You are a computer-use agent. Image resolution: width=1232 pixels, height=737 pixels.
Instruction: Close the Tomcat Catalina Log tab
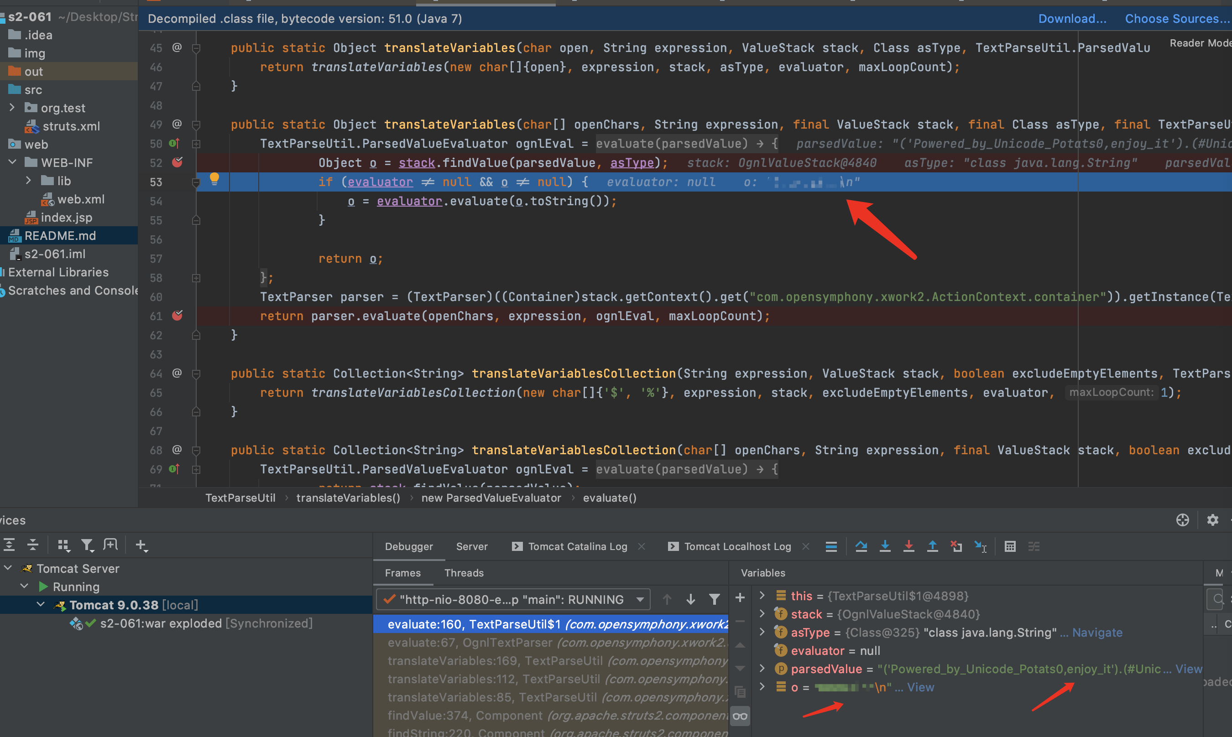click(x=642, y=546)
